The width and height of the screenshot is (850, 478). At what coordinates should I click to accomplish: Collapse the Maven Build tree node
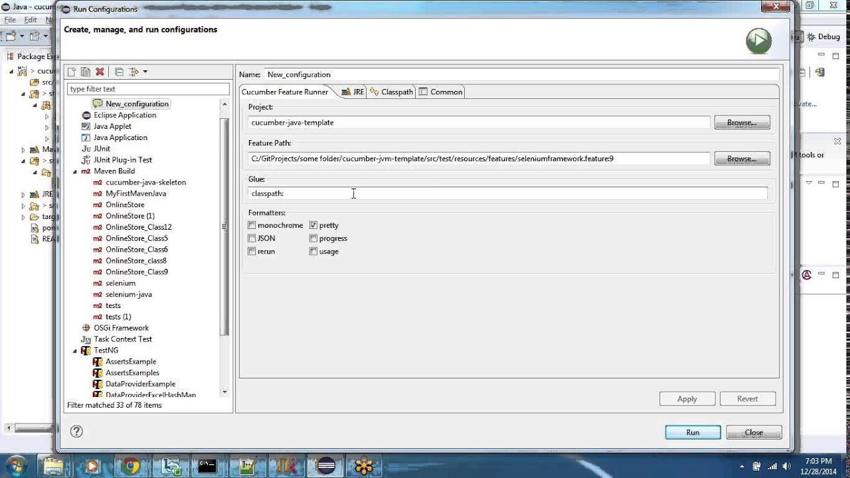click(x=75, y=171)
